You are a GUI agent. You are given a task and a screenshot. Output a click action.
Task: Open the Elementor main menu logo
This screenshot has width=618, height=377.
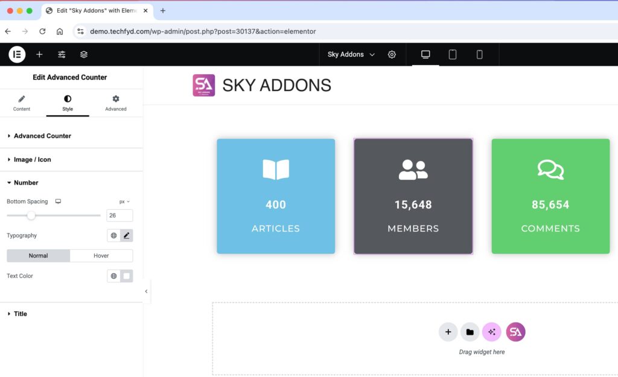pyautogui.click(x=17, y=54)
